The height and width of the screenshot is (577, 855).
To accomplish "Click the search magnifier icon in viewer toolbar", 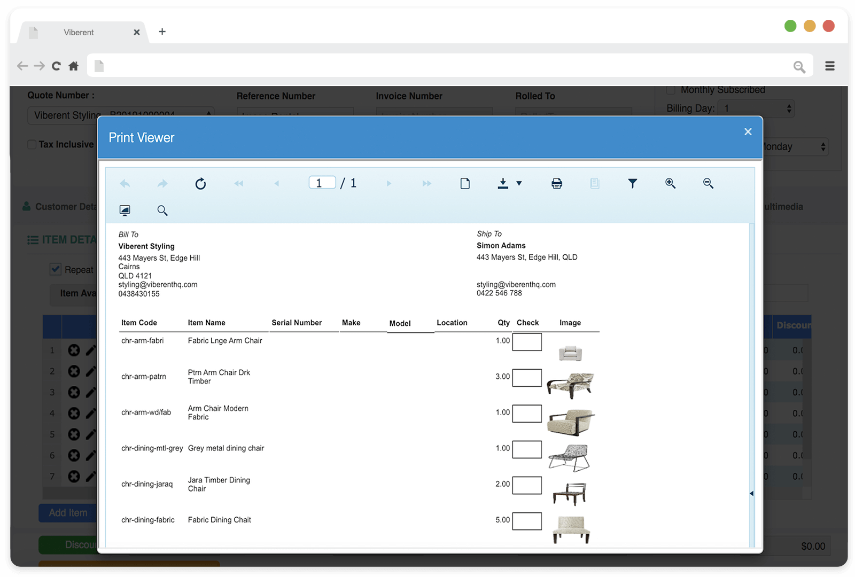I will (162, 210).
